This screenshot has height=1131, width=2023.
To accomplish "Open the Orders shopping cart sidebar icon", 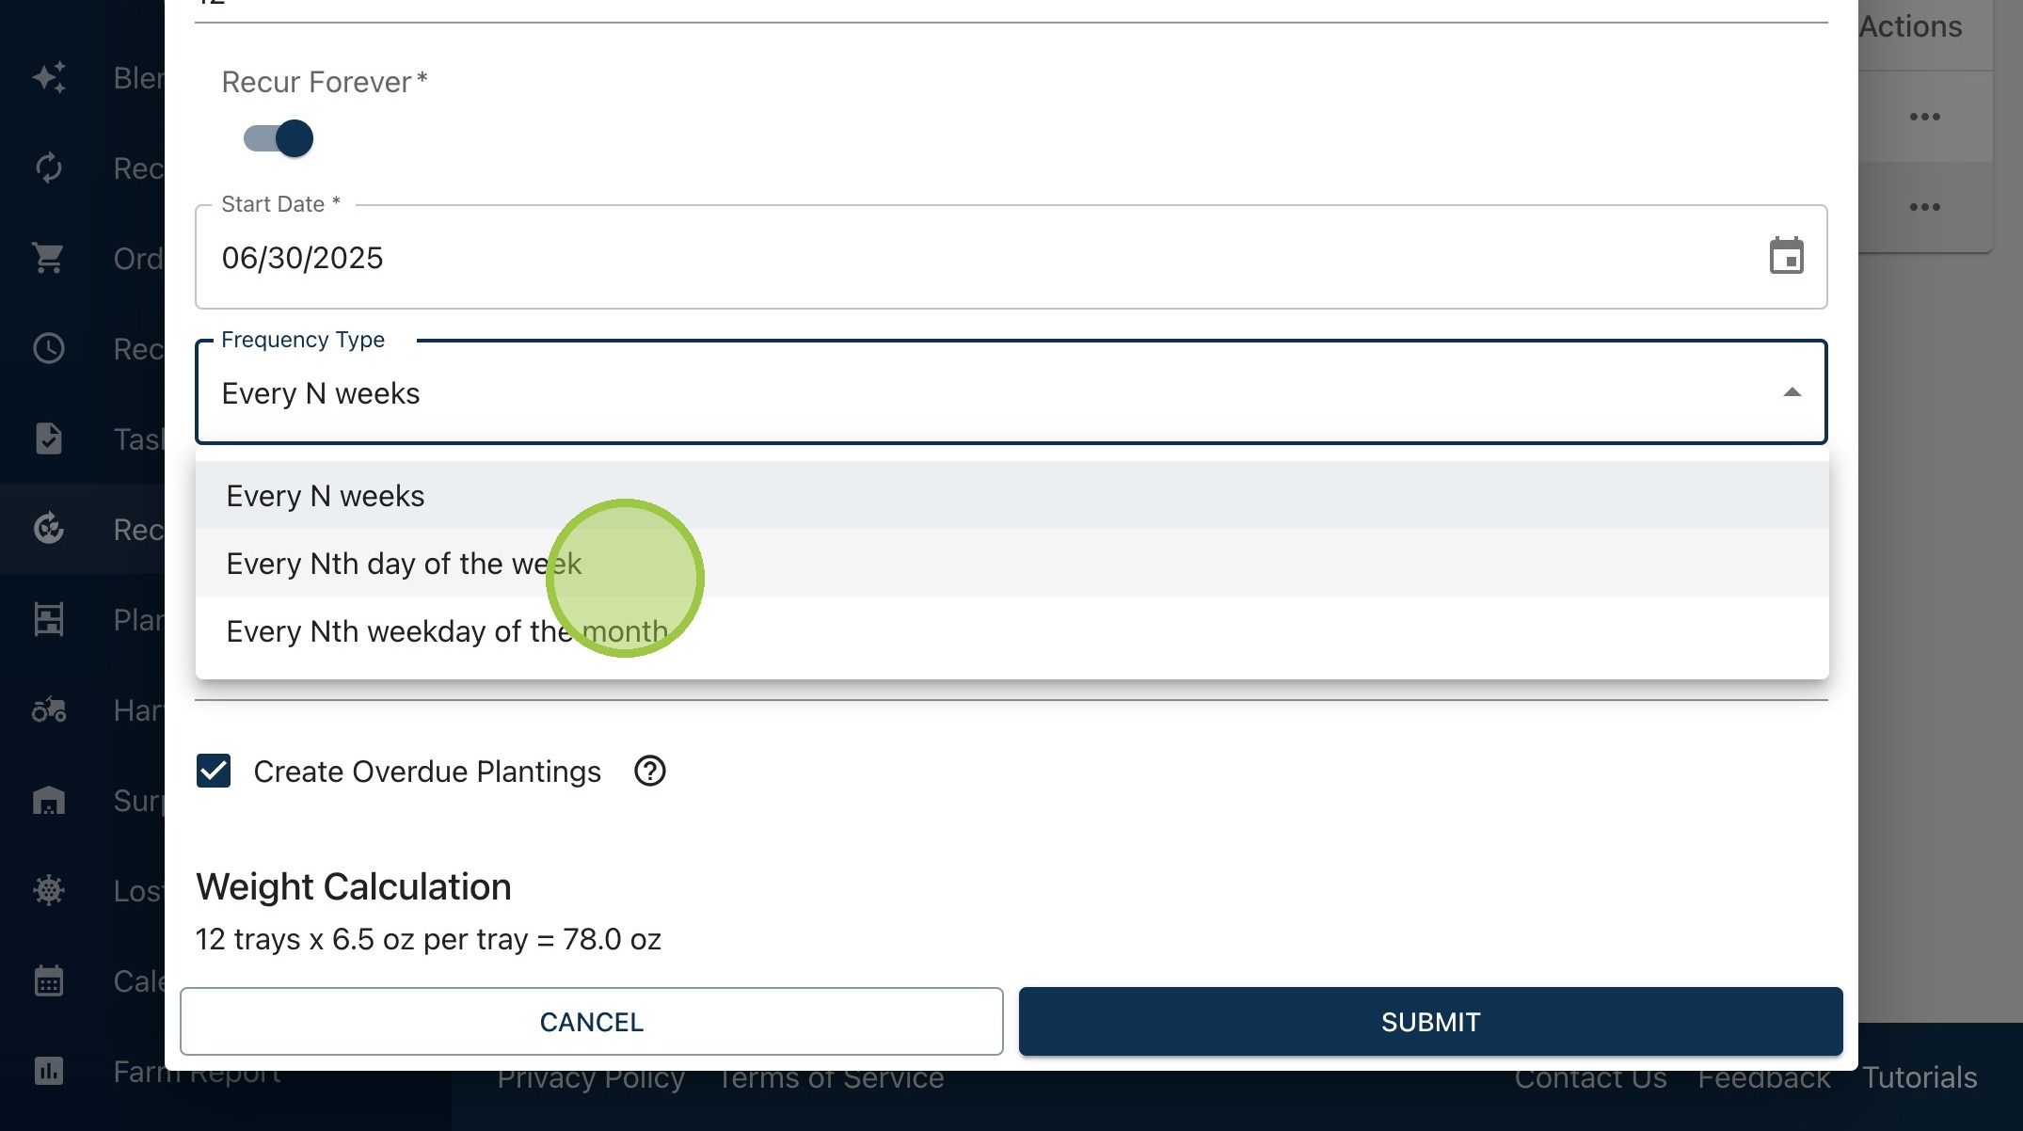I will [x=48, y=258].
